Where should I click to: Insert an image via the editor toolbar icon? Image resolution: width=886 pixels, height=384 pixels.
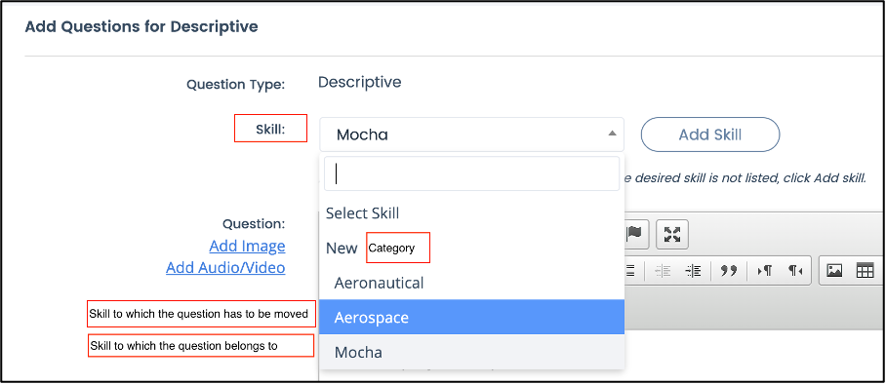[x=834, y=271]
